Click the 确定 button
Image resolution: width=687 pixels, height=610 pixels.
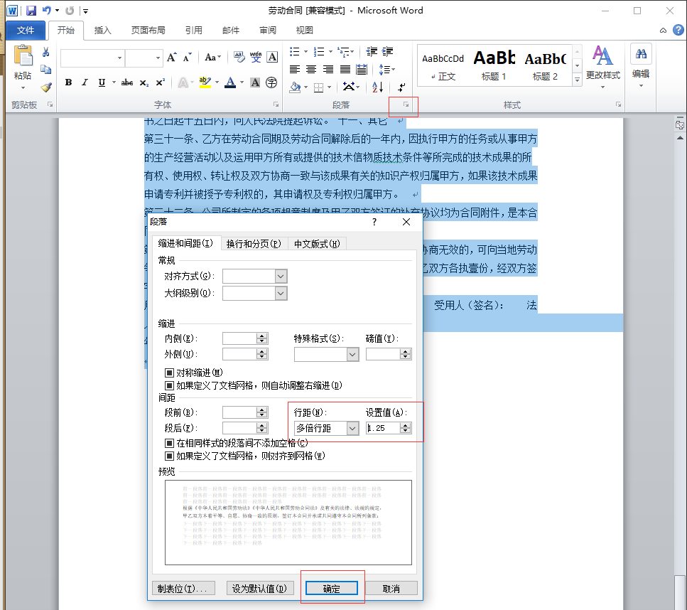tap(332, 589)
